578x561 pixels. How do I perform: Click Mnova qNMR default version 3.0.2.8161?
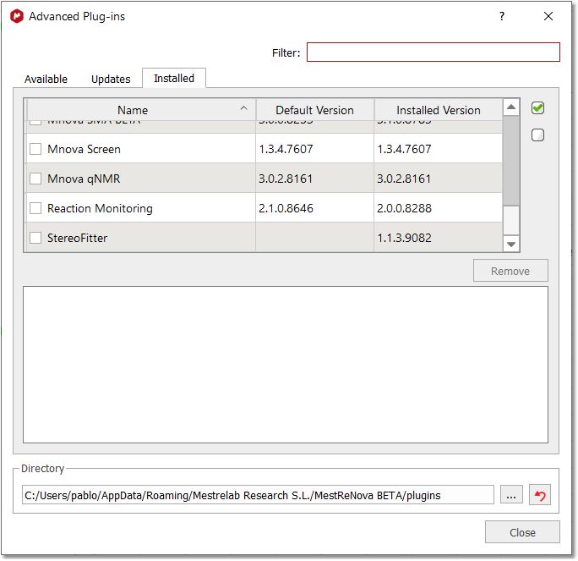coord(286,179)
